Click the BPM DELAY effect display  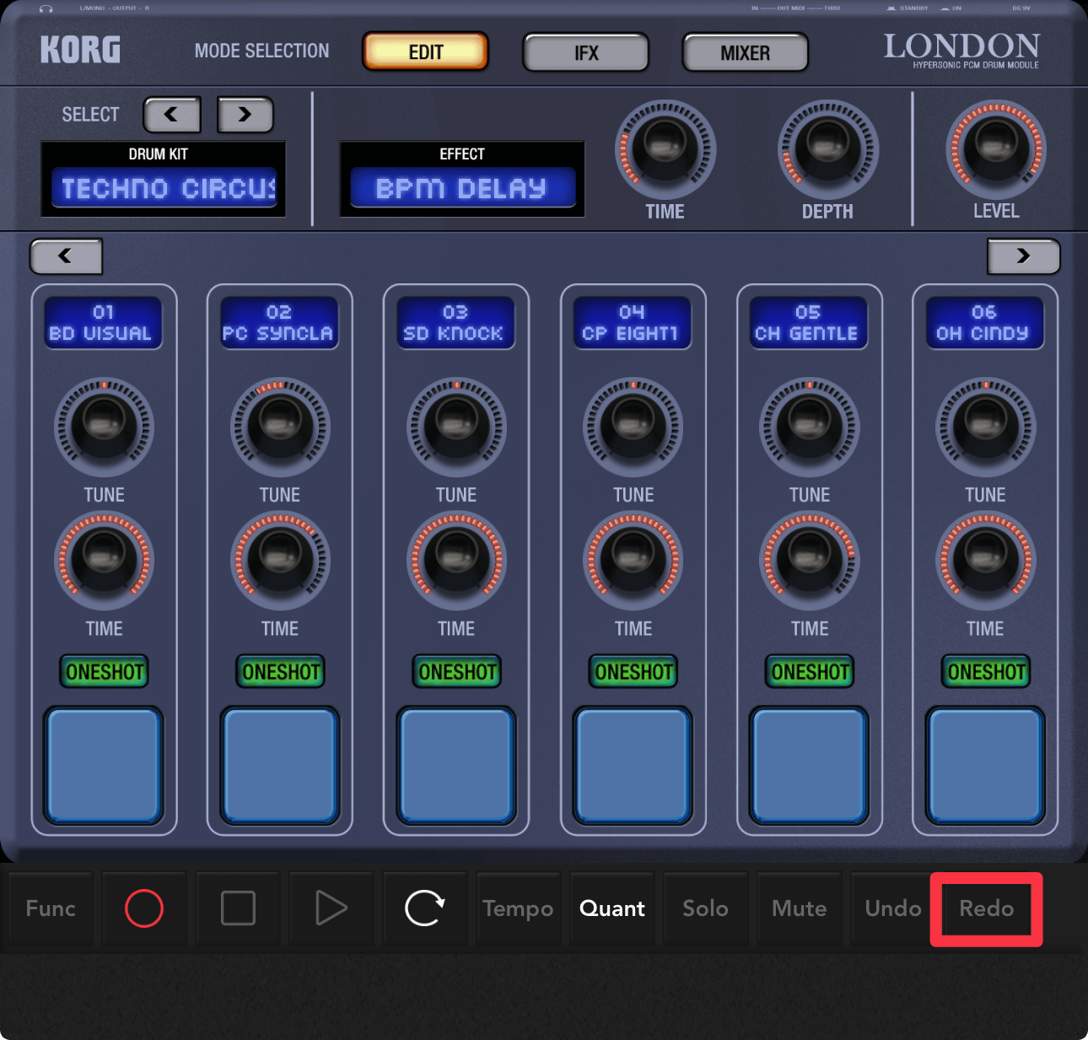click(x=462, y=187)
